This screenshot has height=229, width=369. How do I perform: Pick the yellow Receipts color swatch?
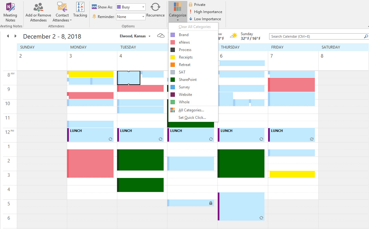[173, 57]
